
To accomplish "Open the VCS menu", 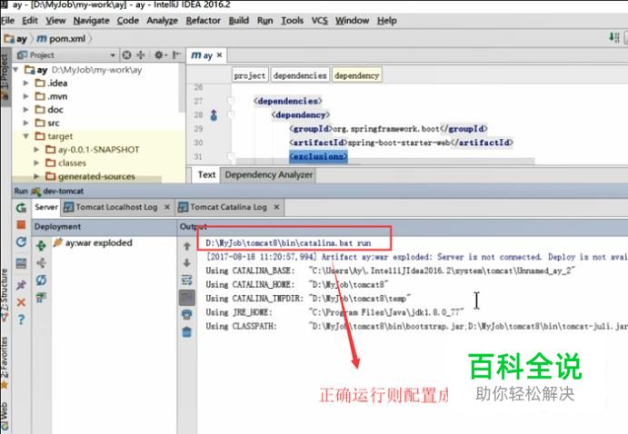I will click(x=319, y=20).
